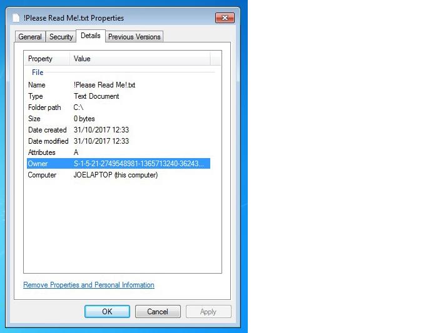Select the Date modified property row
438x333 pixels.
coord(118,141)
